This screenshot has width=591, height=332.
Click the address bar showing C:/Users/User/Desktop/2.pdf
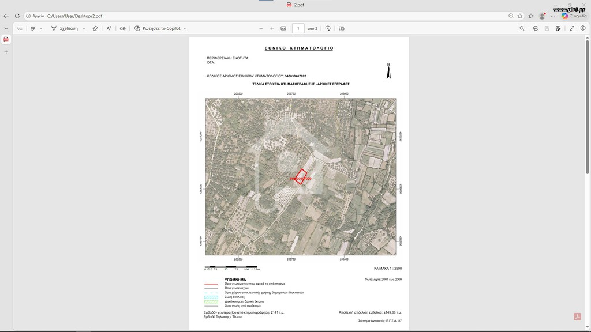(x=74, y=16)
